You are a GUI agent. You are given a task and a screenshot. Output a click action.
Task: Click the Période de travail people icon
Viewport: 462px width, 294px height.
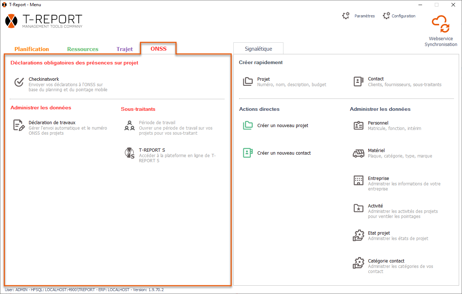[x=130, y=125]
